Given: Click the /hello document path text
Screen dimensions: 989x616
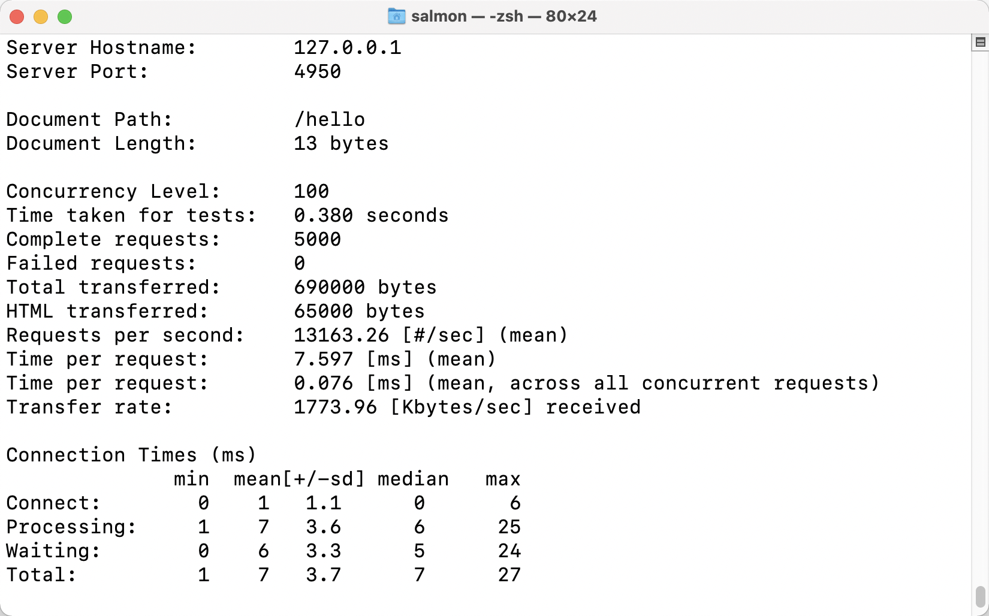Looking at the screenshot, I should click(329, 120).
